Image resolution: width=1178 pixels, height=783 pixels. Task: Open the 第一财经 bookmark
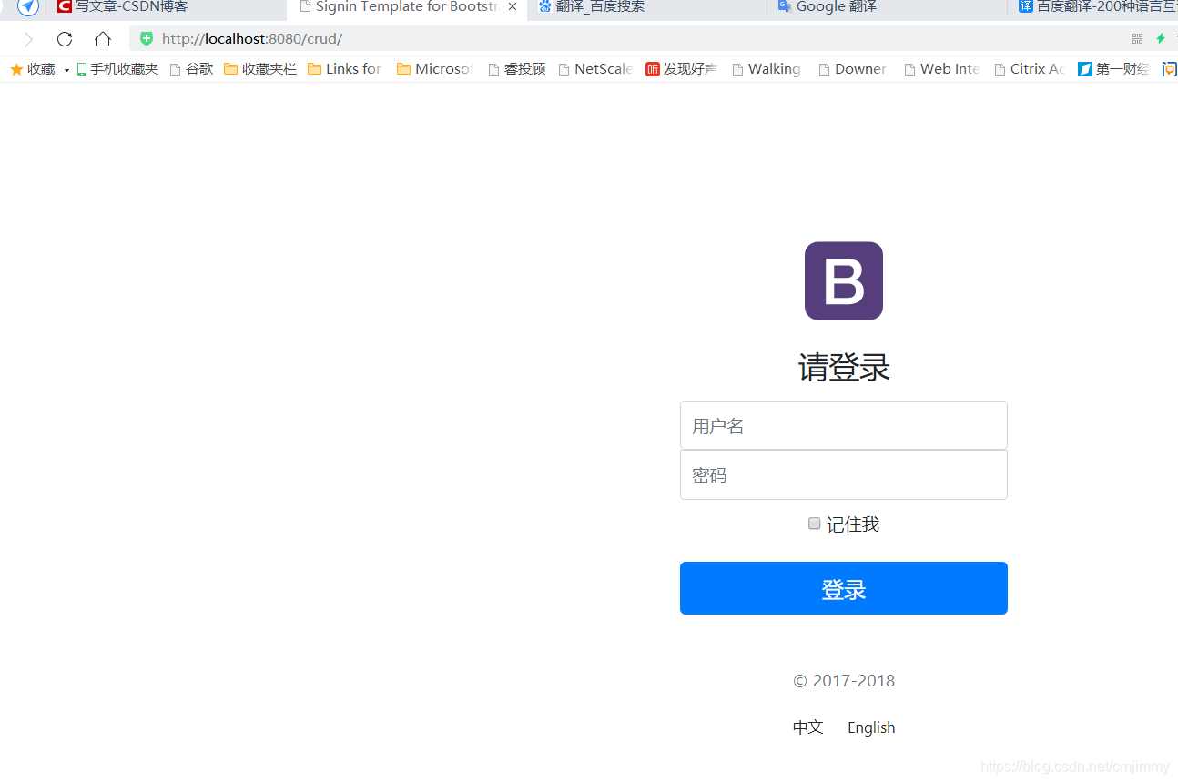[1113, 69]
